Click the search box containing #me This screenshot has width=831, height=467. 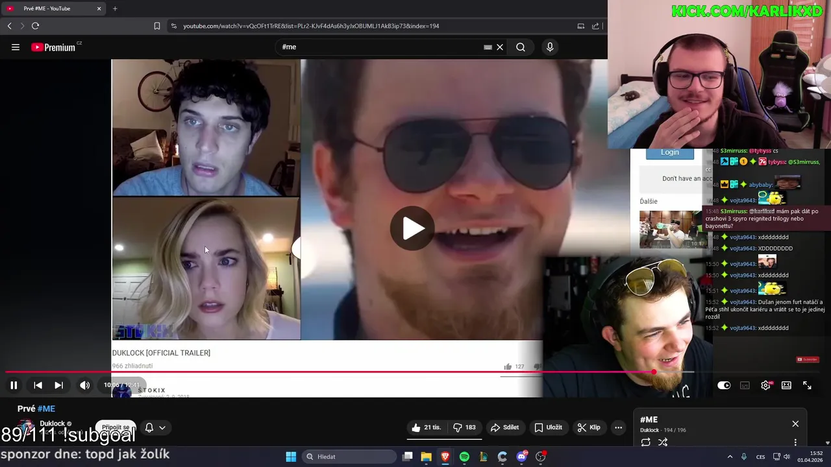pos(380,47)
